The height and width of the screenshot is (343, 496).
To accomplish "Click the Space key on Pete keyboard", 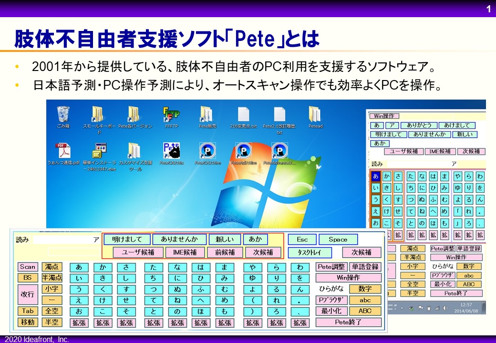I will 338,240.
